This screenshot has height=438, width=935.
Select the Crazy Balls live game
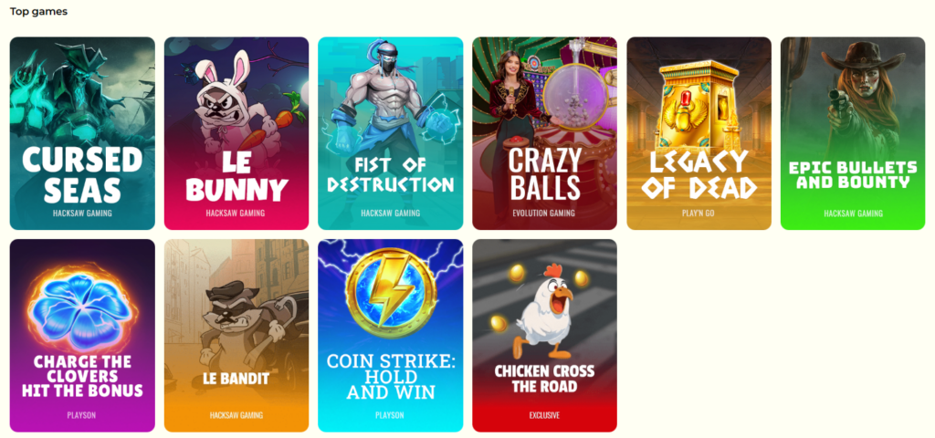(544, 133)
